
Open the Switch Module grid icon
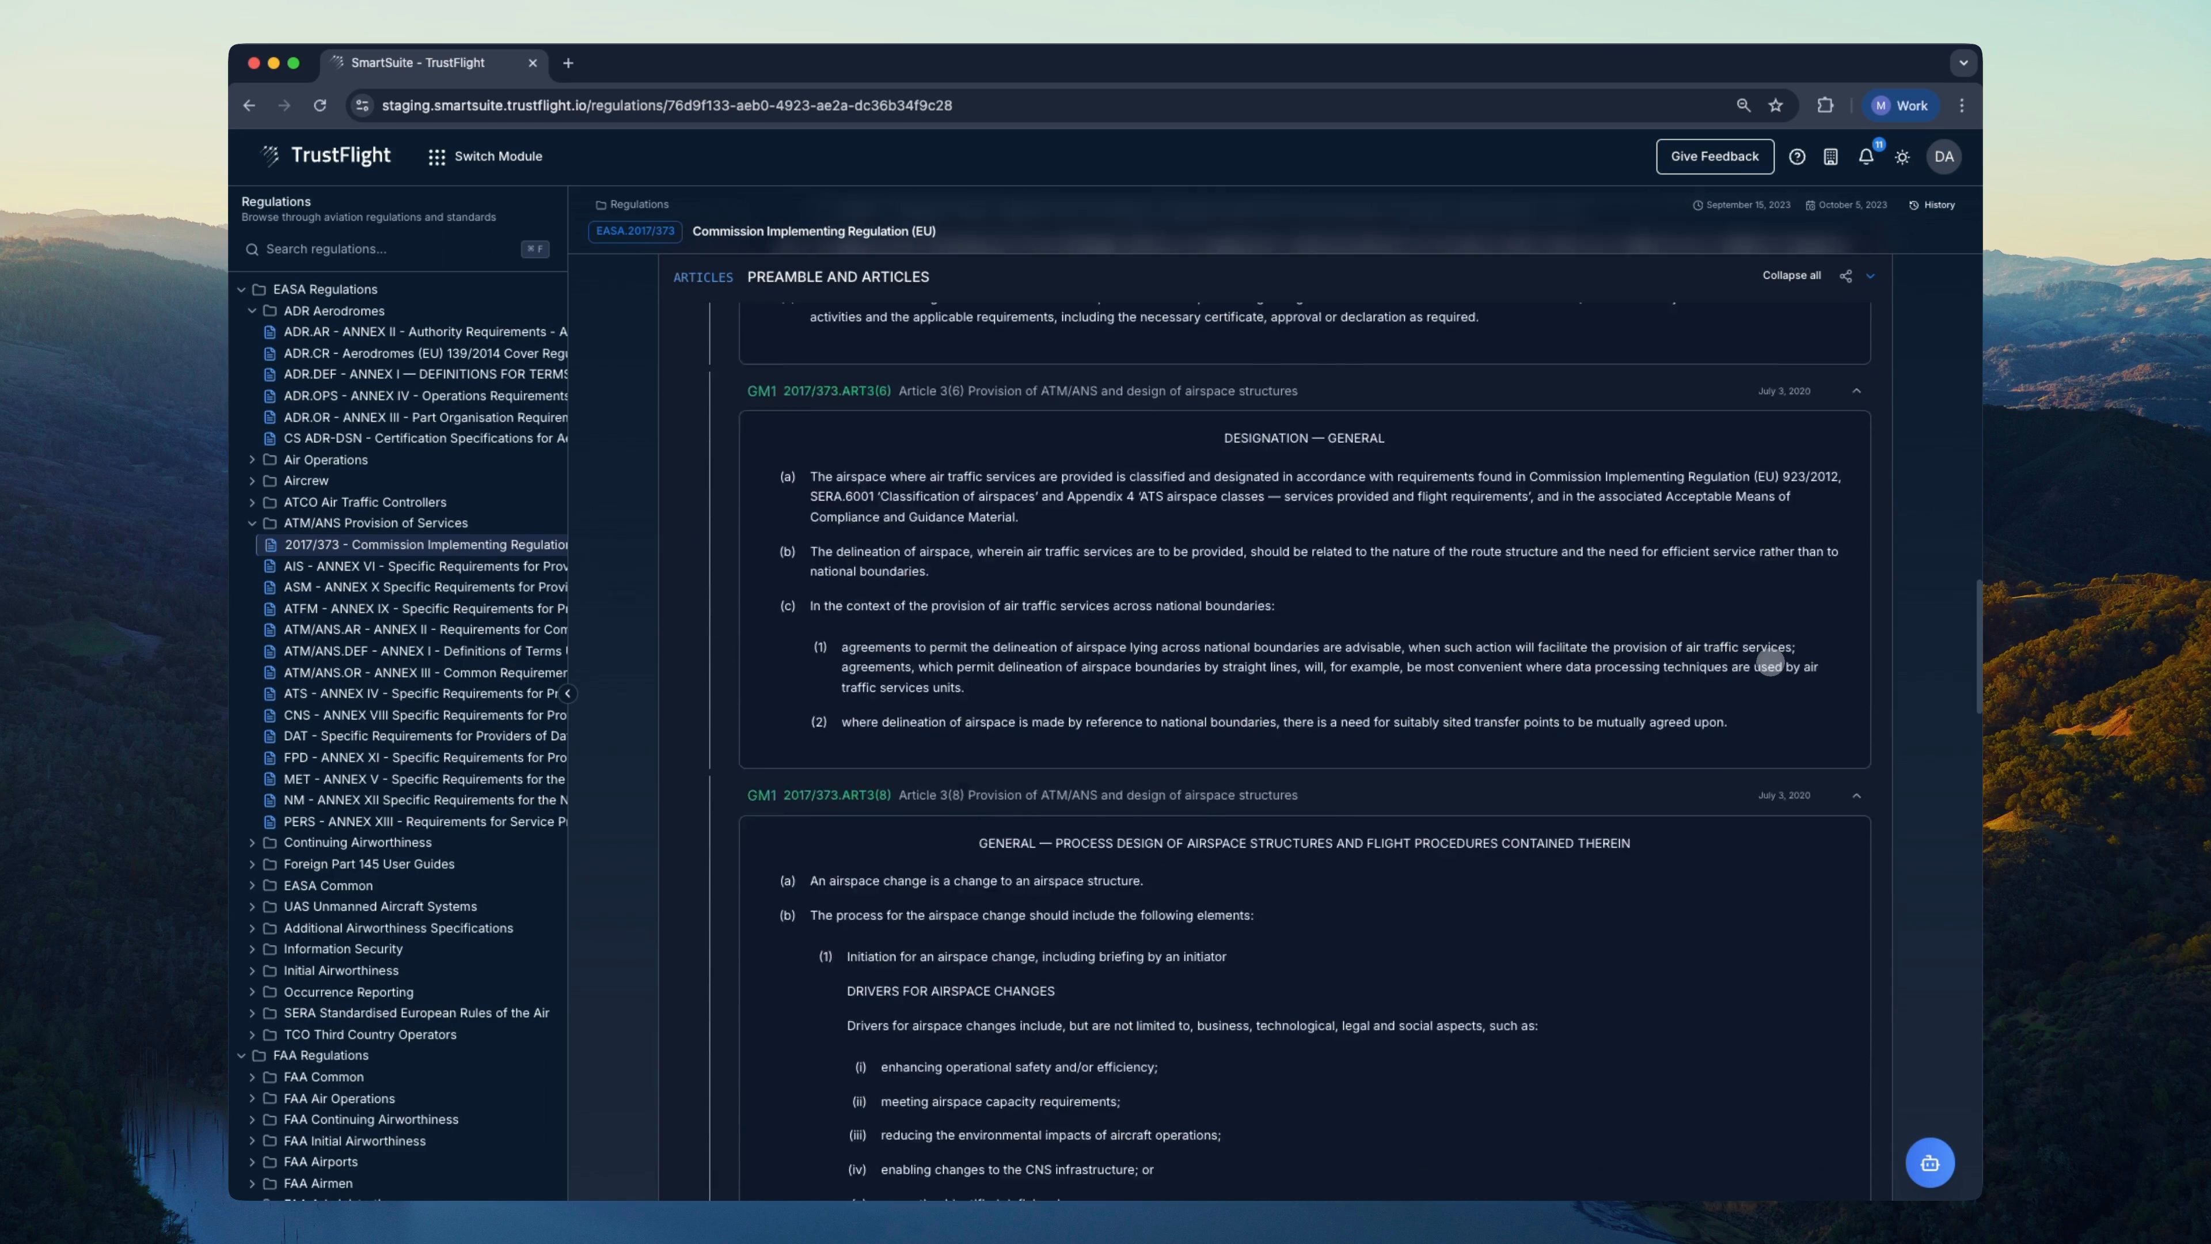click(x=437, y=157)
